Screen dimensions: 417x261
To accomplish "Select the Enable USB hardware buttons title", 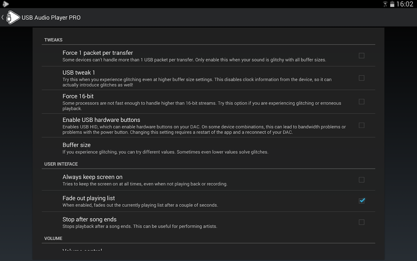I will click(x=101, y=120).
